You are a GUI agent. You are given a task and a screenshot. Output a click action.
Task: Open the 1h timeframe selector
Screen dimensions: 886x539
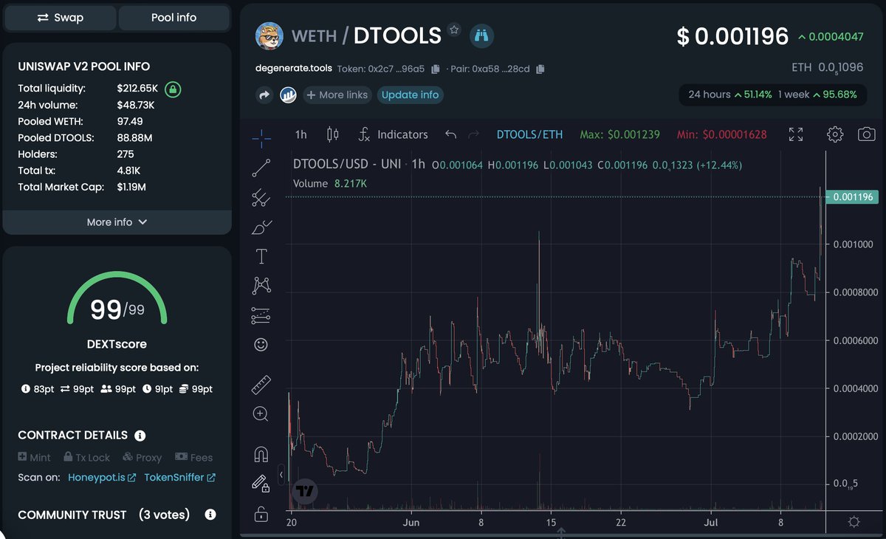tap(301, 134)
